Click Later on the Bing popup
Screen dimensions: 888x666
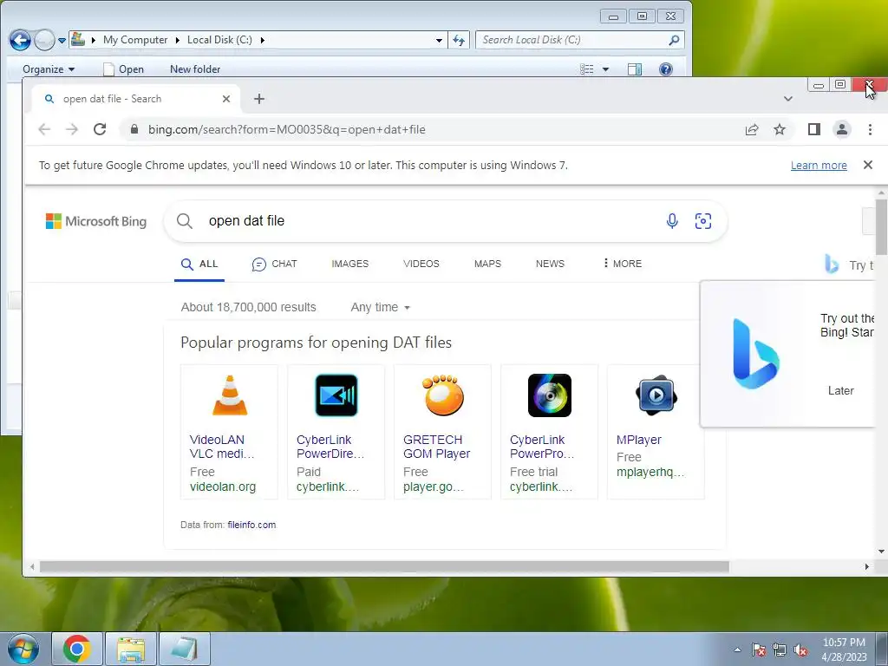click(840, 391)
